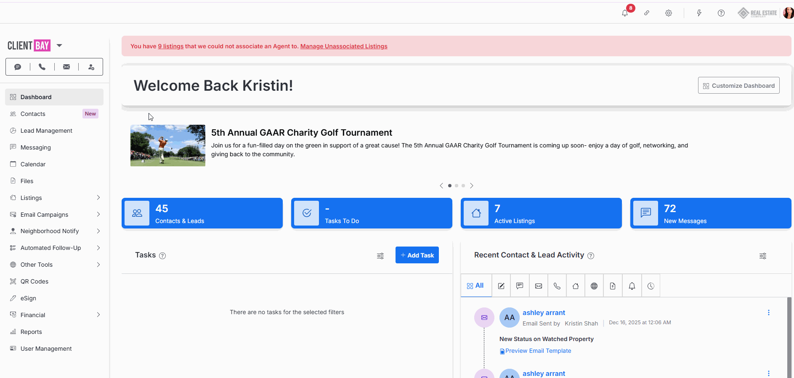
Task: Open the notifications bell icon
Action: click(x=625, y=13)
